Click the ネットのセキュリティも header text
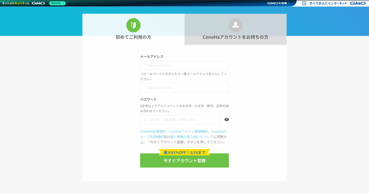Screen dimensions: 369x194 click(x=15, y=3)
